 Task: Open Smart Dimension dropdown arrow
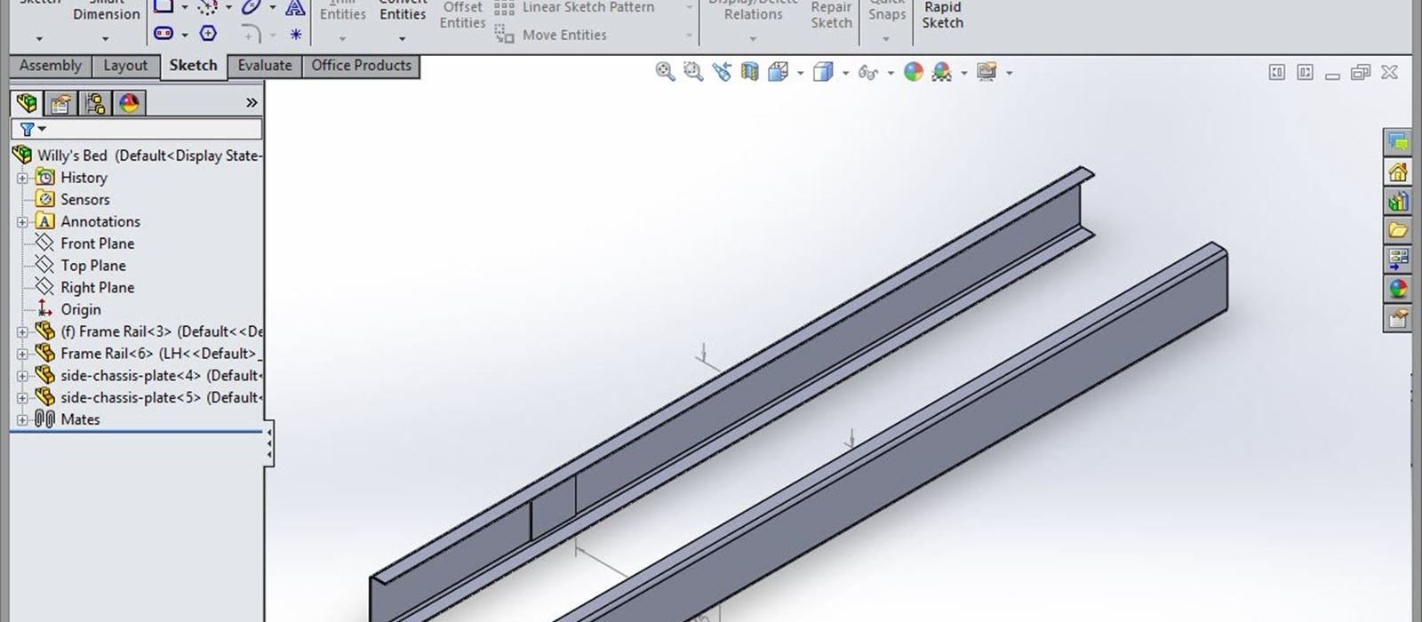point(105,39)
